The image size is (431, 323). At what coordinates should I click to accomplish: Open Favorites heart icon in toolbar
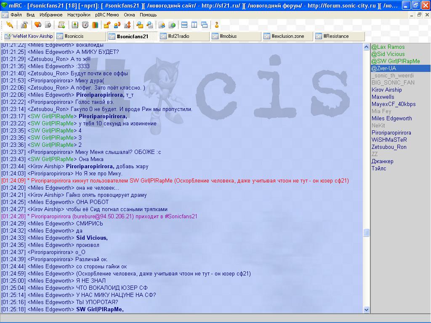coord(37,25)
